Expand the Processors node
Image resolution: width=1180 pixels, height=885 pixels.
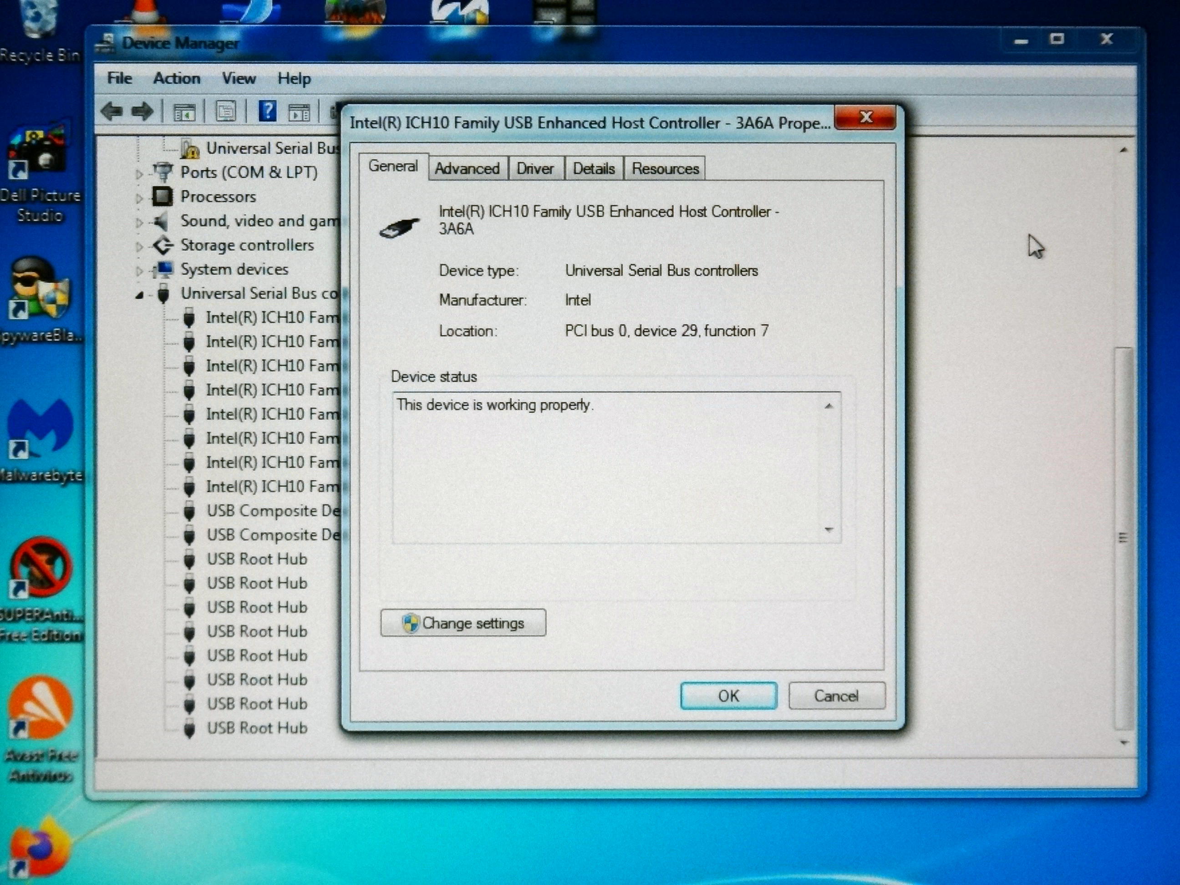(139, 198)
